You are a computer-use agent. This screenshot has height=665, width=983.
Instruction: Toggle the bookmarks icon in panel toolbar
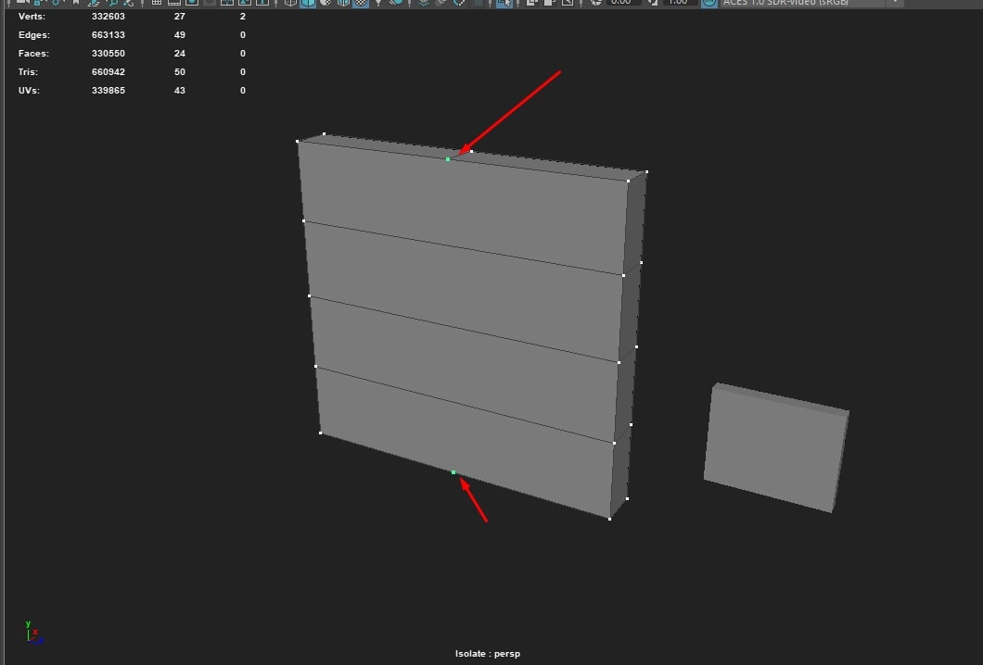pyautogui.click(x=75, y=3)
